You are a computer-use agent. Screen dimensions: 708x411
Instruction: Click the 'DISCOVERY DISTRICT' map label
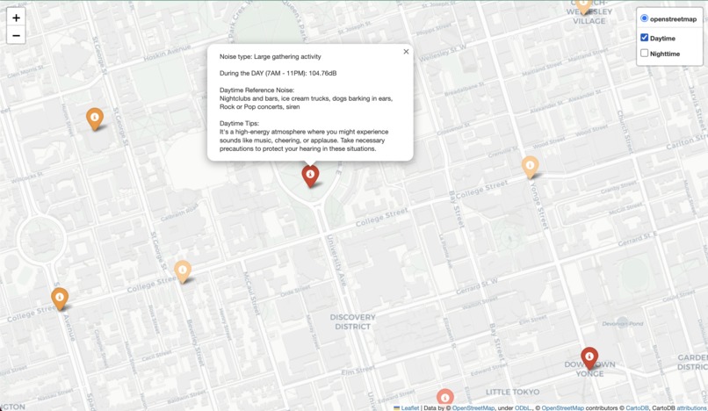click(x=352, y=322)
